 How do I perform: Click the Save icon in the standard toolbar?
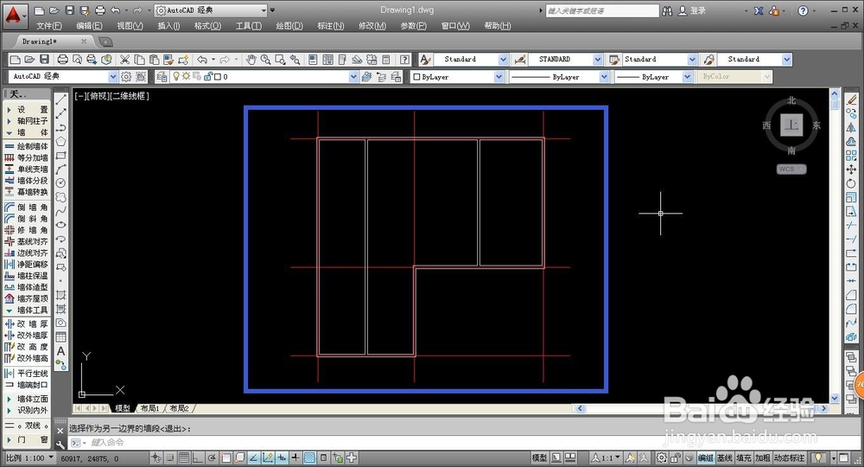click(45, 60)
